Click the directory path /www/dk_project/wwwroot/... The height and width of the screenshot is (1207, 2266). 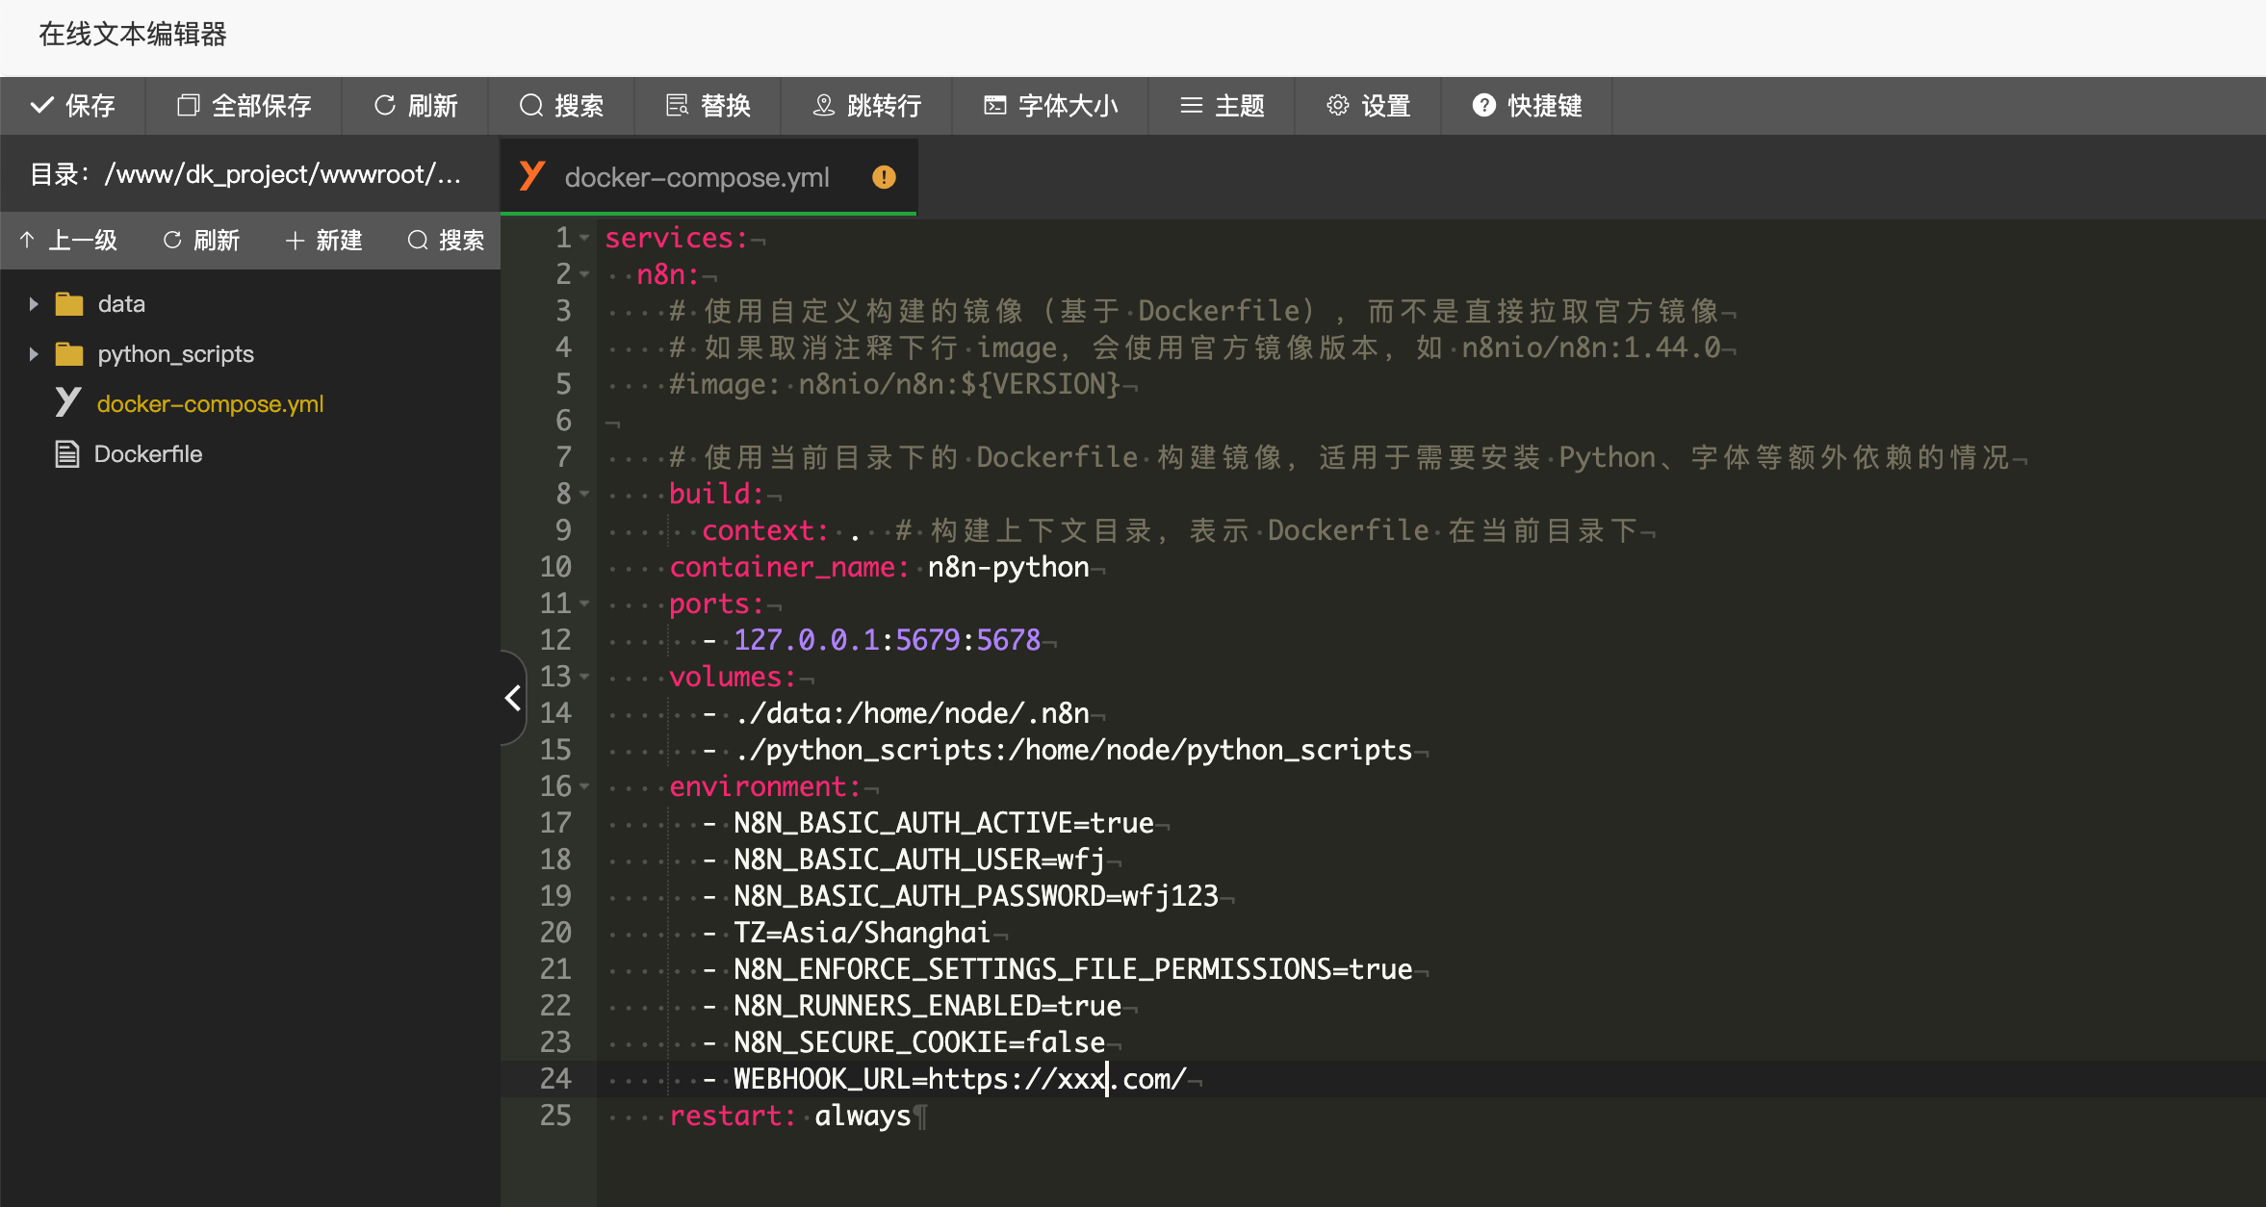(x=283, y=174)
